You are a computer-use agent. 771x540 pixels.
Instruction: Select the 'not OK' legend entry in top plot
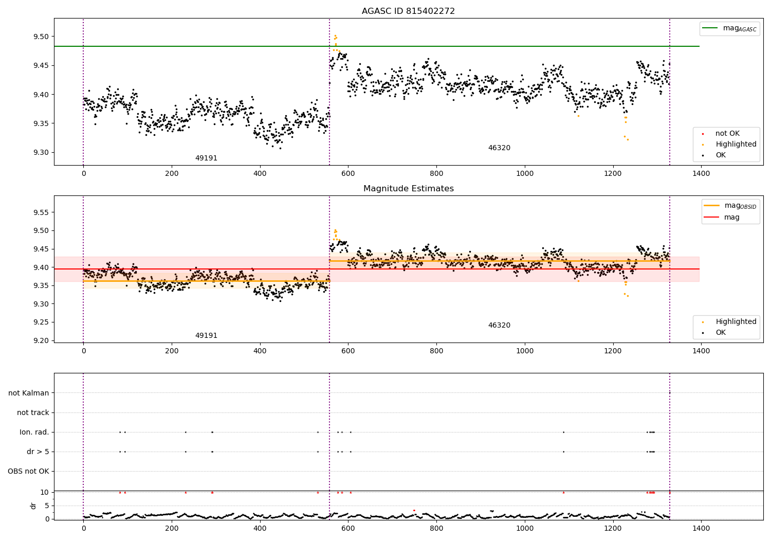tap(727, 134)
